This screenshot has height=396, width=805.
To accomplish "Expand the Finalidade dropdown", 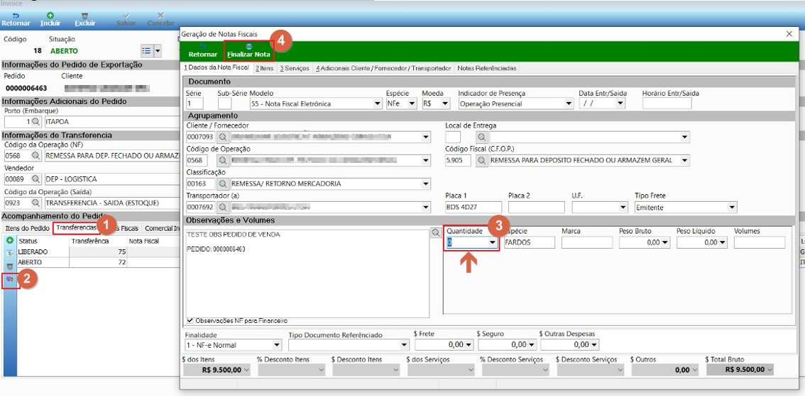I will (x=278, y=345).
